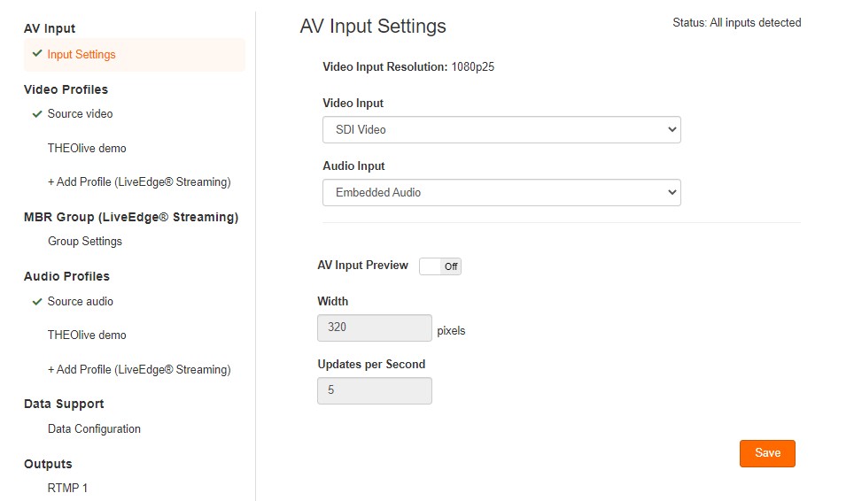Click the checkmark icon next to Source video

point(37,114)
